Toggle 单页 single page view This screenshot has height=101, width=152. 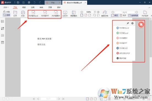(115, 15)
